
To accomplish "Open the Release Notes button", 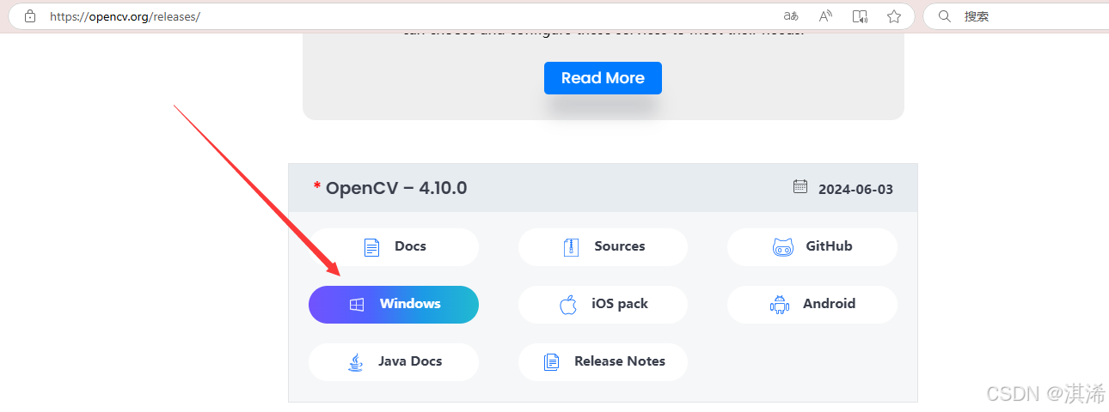I will 603,362.
